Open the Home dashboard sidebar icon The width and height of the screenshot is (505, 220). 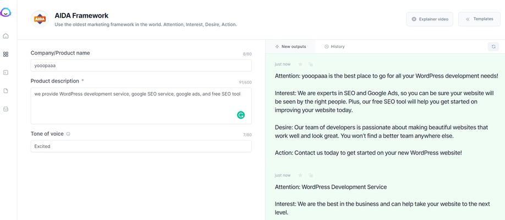click(x=6, y=36)
